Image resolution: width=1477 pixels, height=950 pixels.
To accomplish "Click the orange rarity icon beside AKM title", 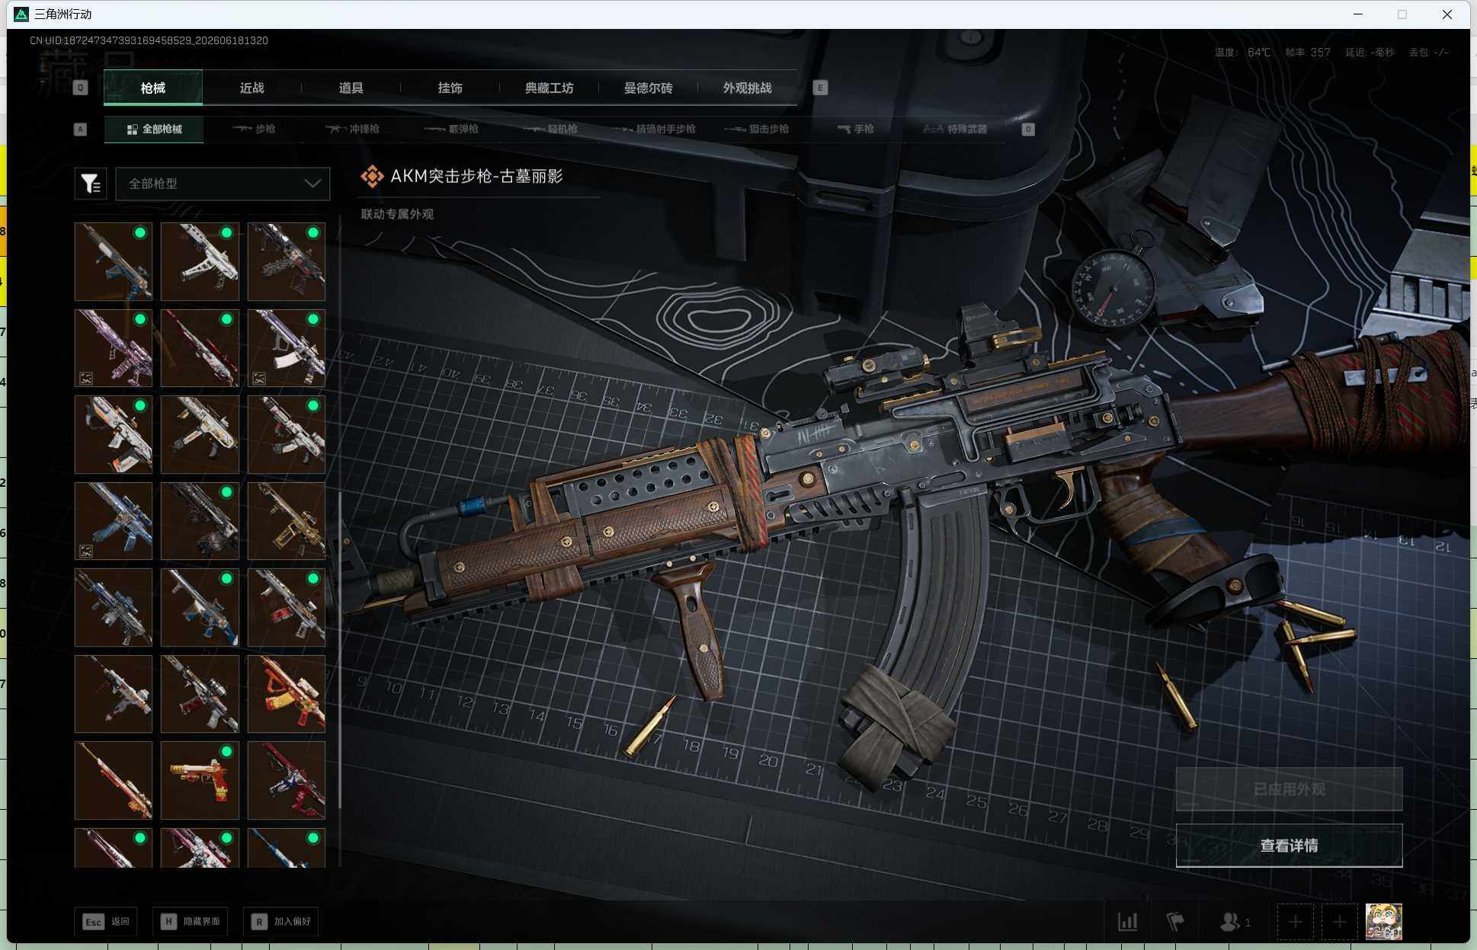I will point(372,176).
